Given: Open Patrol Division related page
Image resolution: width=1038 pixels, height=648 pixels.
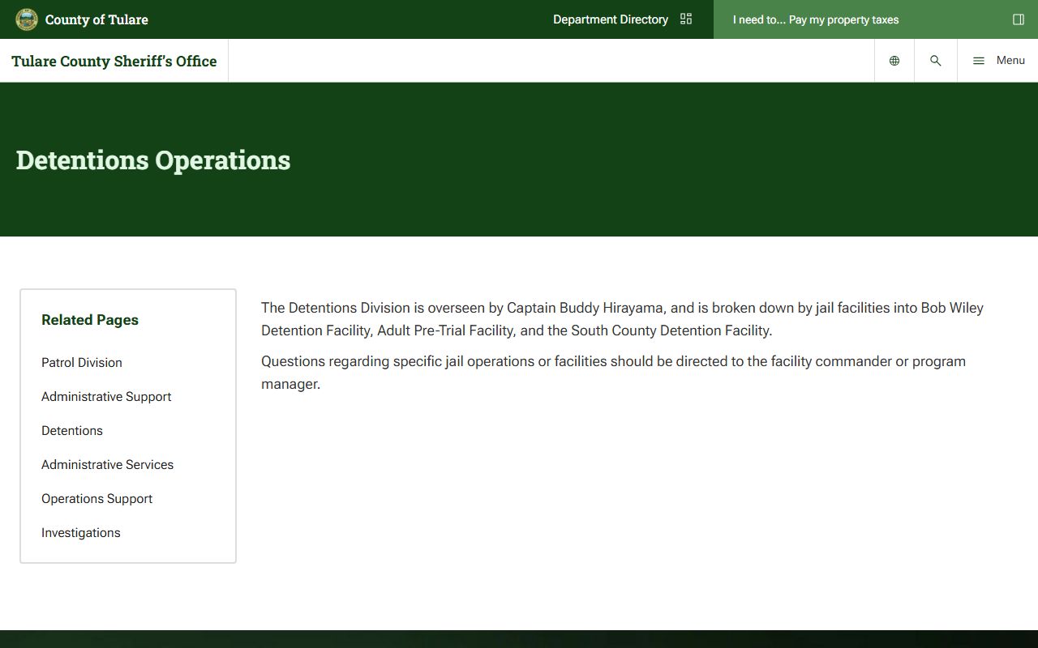Looking at the screenshot, I should coord(82,363).
